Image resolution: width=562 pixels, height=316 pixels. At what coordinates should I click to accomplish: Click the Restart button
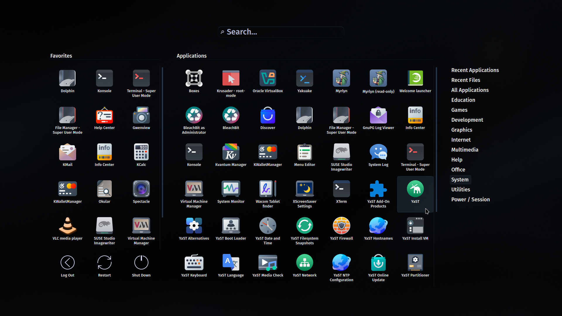(x=104, y=266)
